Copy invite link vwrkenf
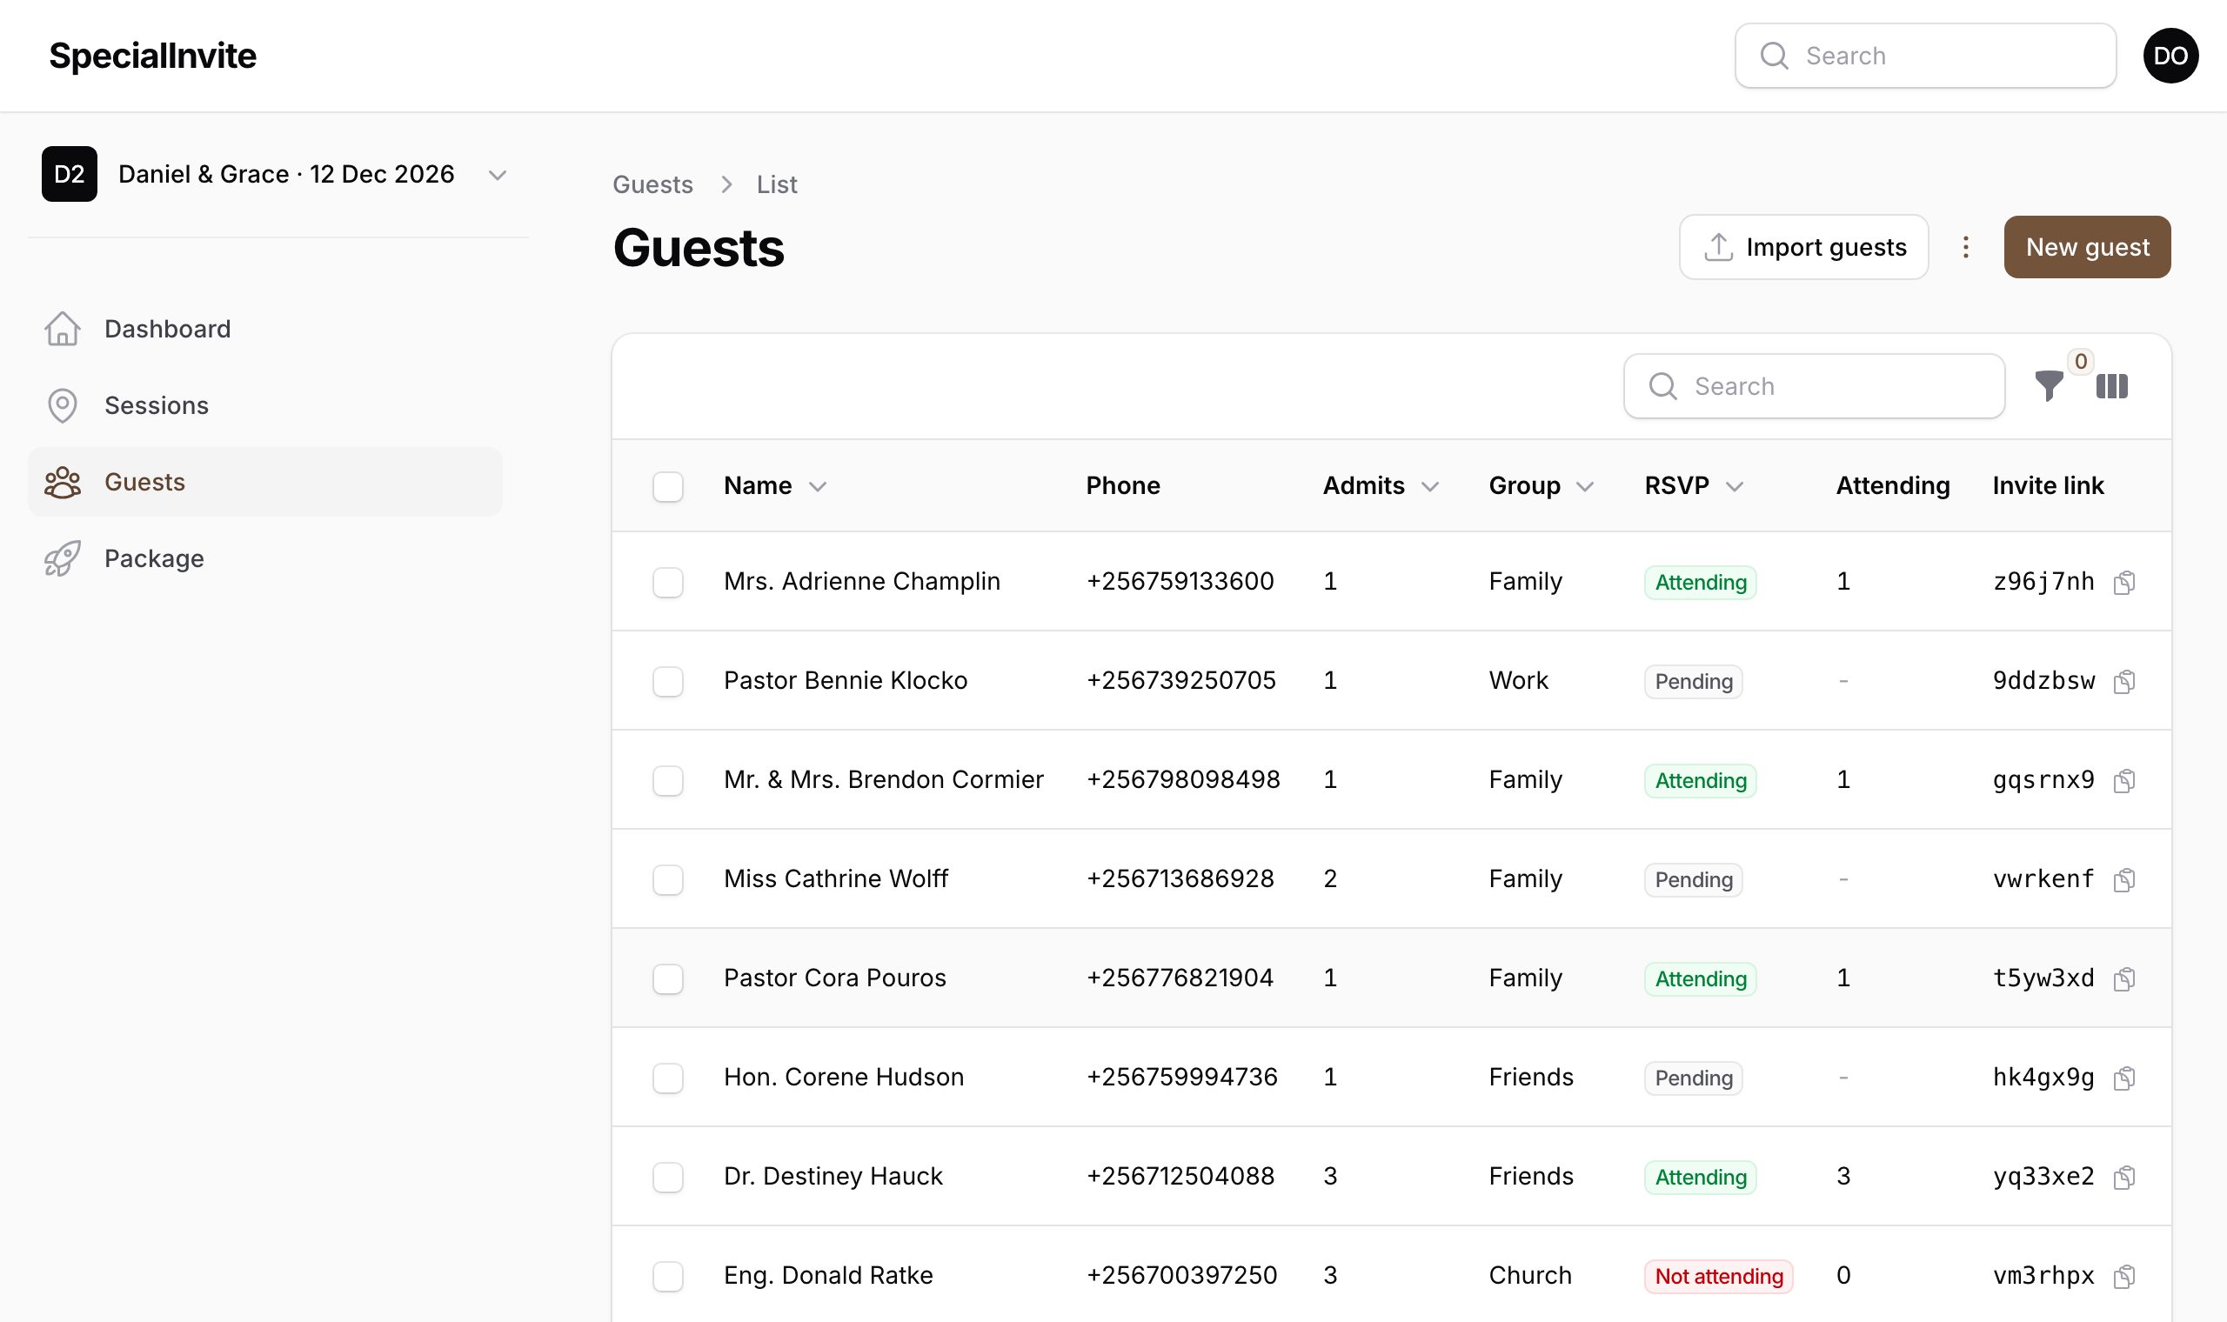 click(2123, 879)
